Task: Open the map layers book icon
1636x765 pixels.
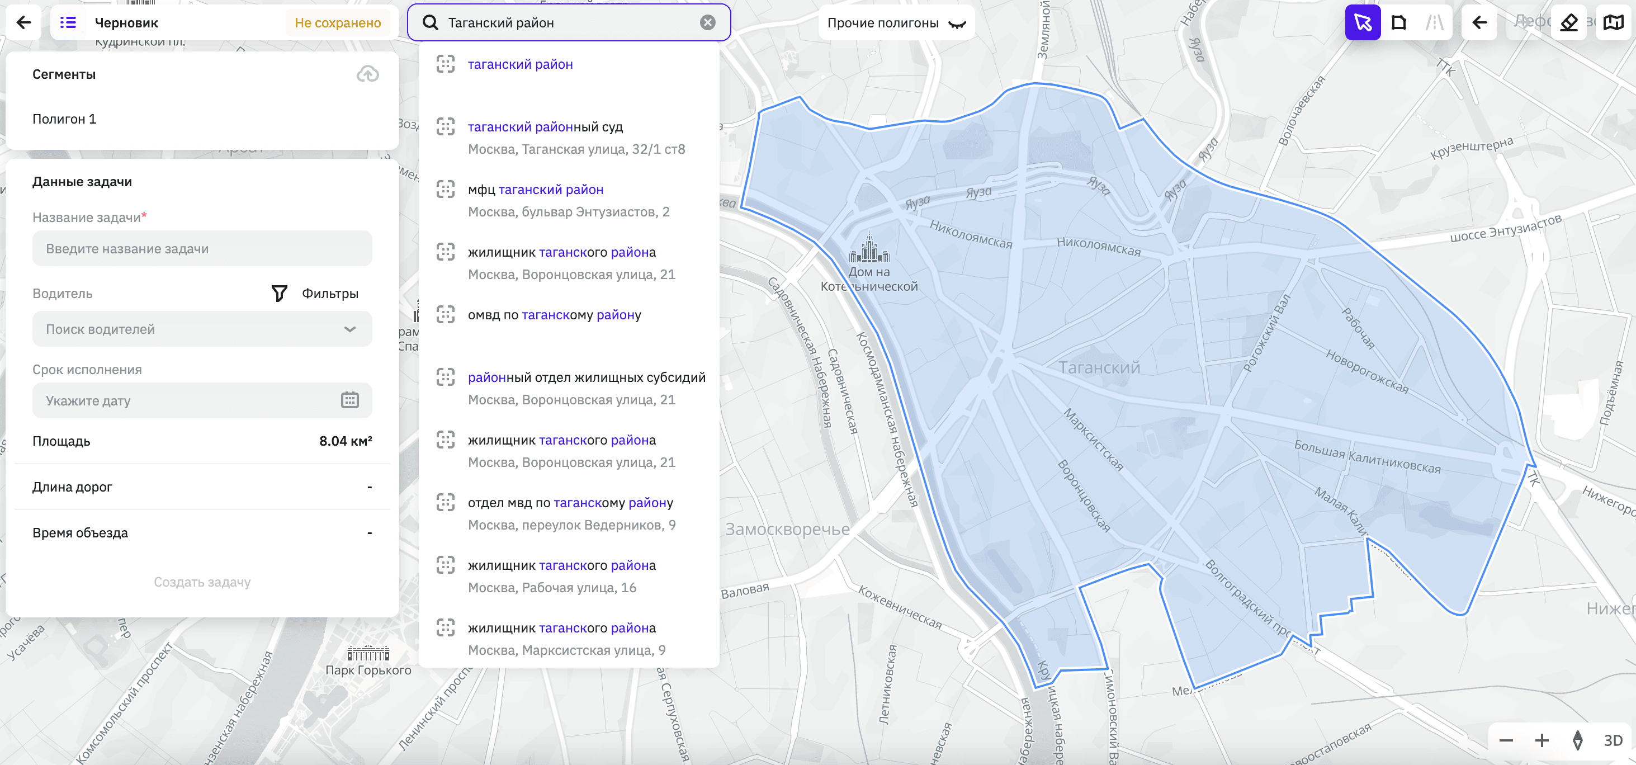Action: (x=1614, y=22)
